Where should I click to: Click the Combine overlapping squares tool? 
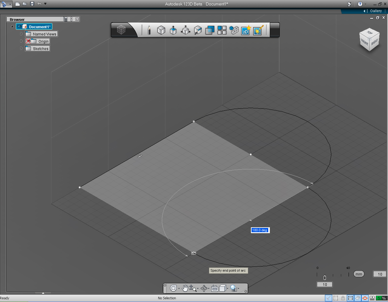(210, 30)
